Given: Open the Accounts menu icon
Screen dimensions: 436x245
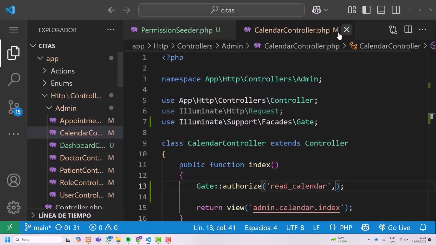Looking at the screenshot, I should 14,181.
